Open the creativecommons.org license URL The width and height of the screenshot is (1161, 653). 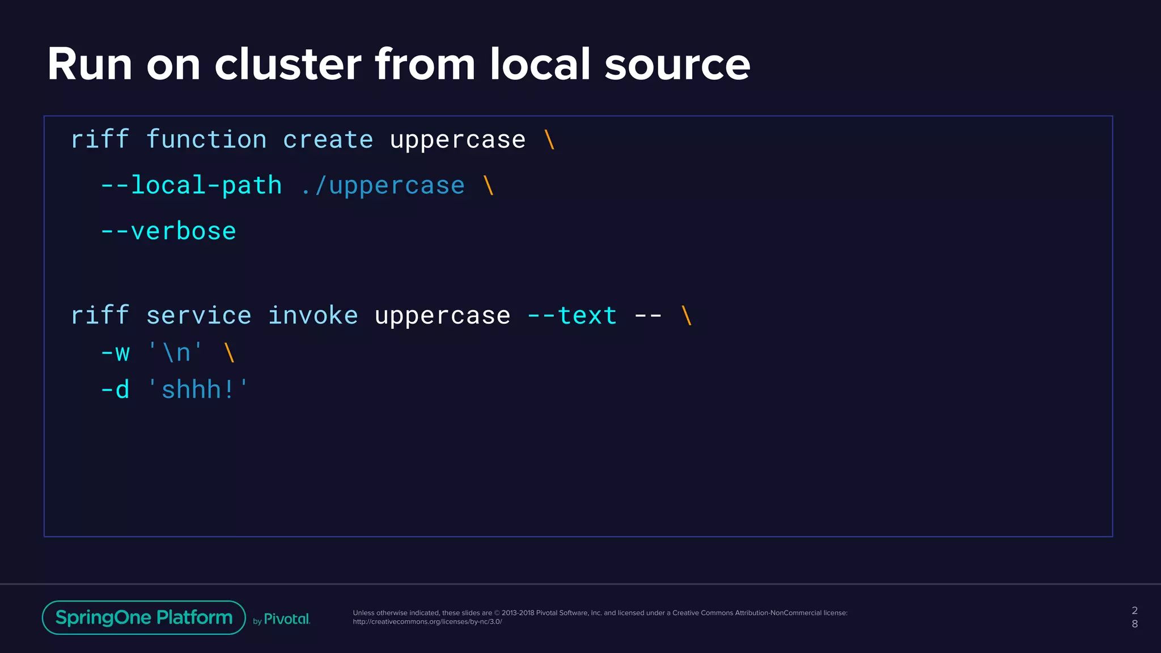pyautogui.click(x=427, y=622)
